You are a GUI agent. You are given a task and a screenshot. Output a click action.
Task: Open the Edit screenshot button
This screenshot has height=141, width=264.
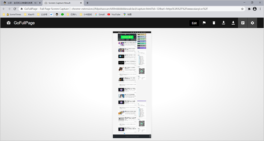194,23
